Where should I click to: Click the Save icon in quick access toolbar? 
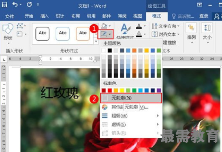4,5
